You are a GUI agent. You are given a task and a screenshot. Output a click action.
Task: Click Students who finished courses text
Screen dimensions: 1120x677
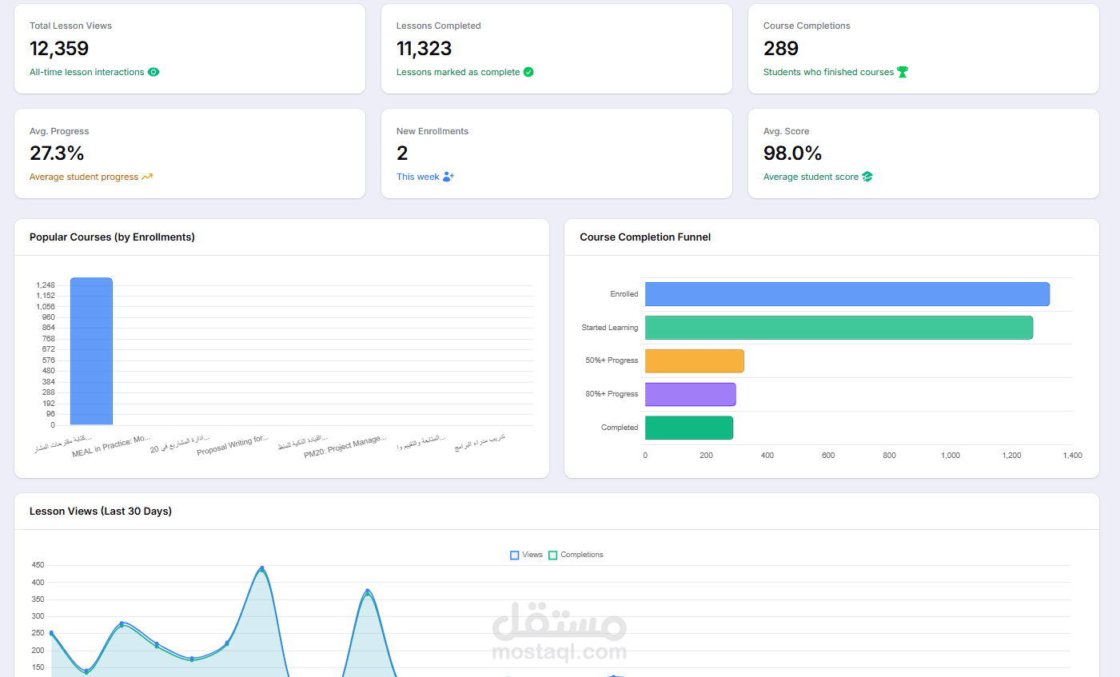[x=828, y=72]
